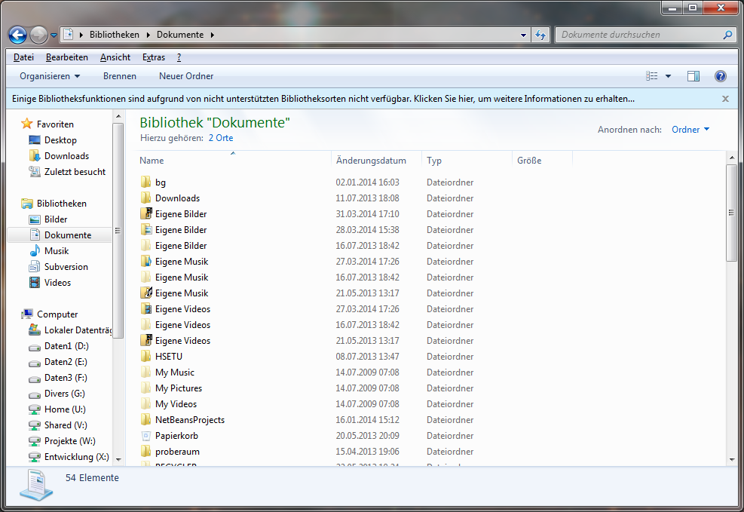Toggle the preview pane icon
Screen dimensions: 744x512
(693, 76)
